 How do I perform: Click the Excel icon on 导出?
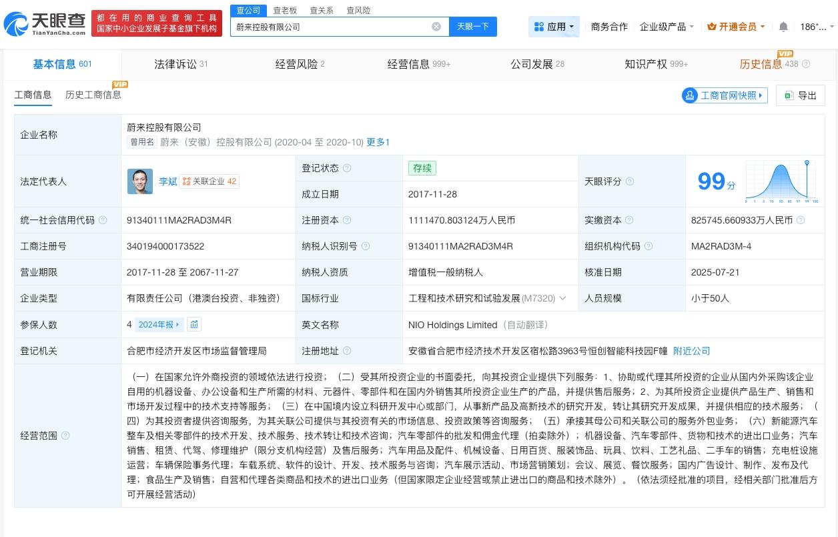[x=789, y=95]
